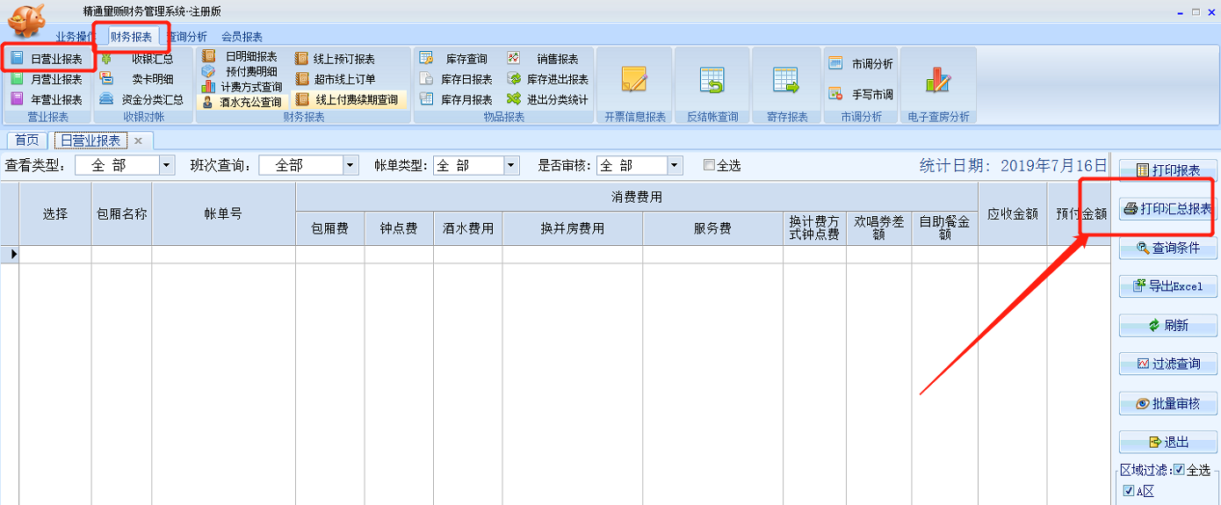
Task: Click the 换并房费用 column header
Action: (573, 228)
